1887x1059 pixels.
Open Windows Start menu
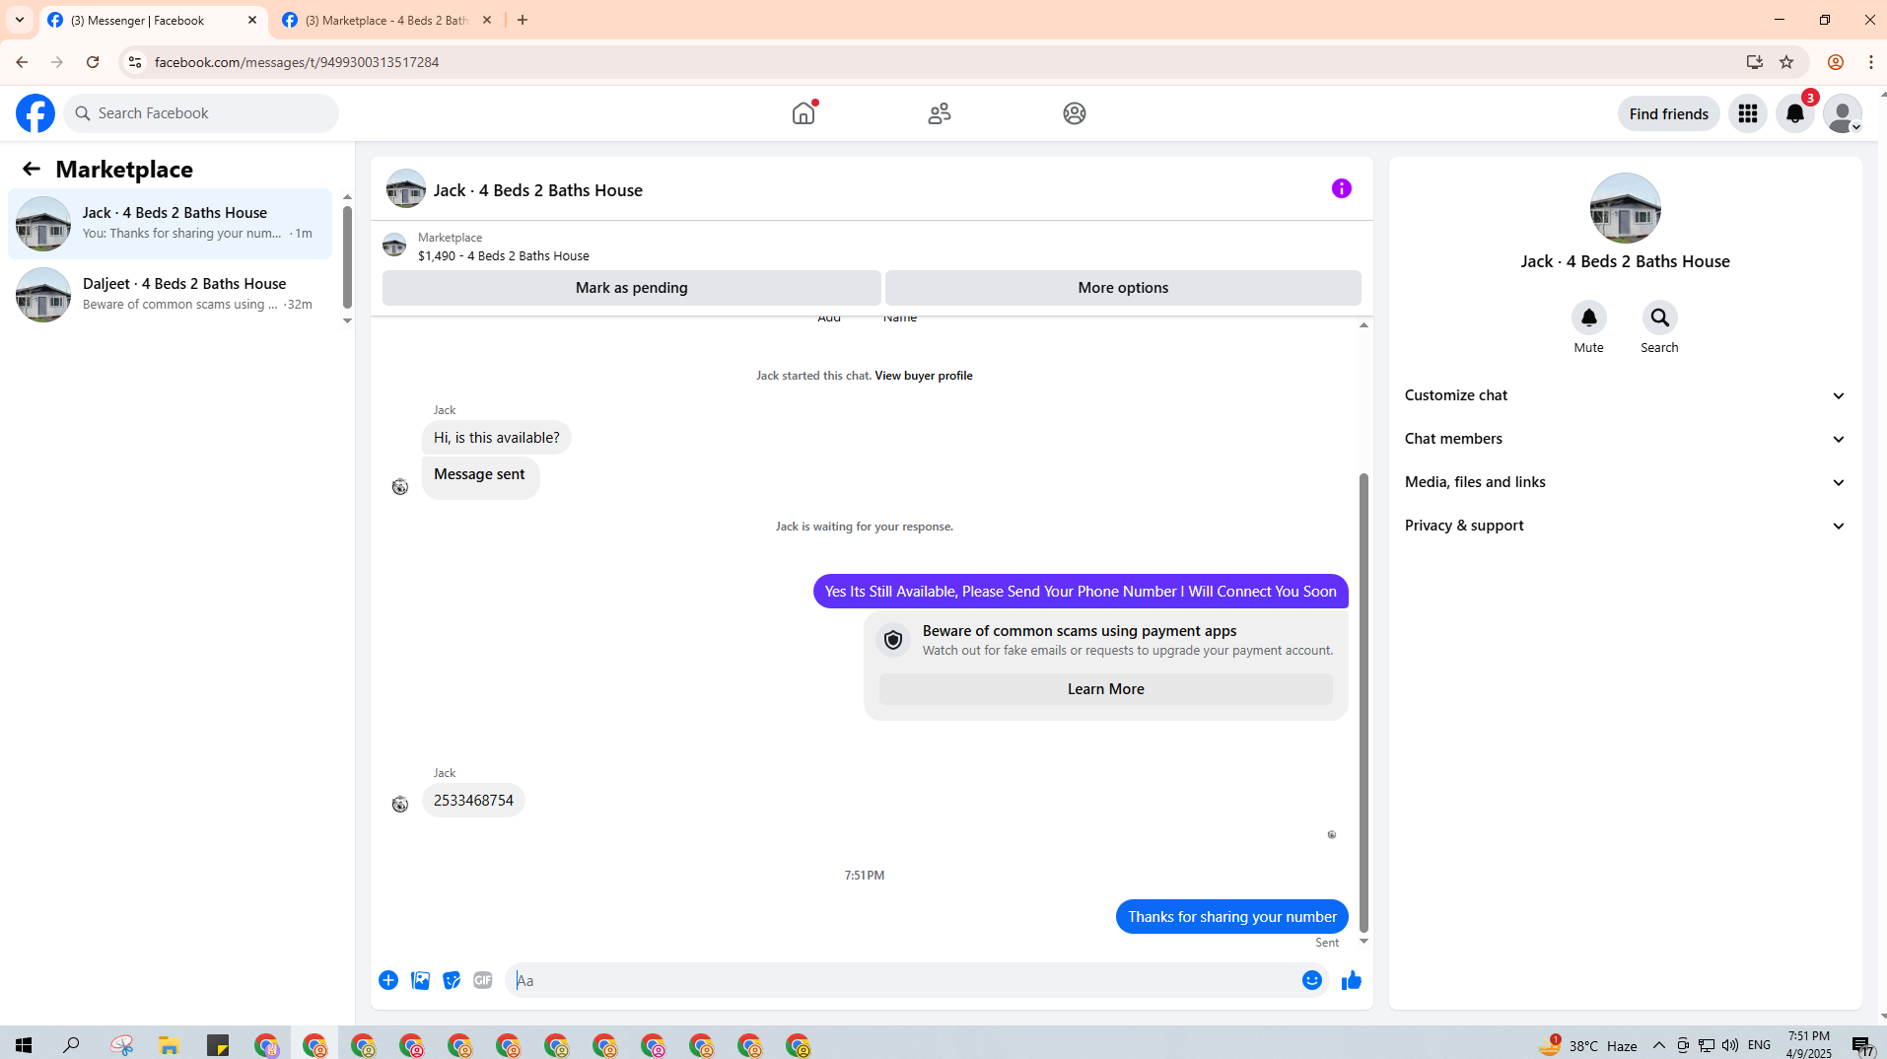24,1045
